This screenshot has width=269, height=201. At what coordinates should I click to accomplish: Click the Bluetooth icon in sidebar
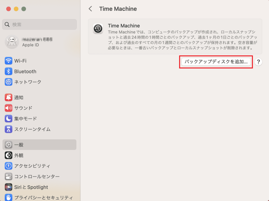[8, 71]
